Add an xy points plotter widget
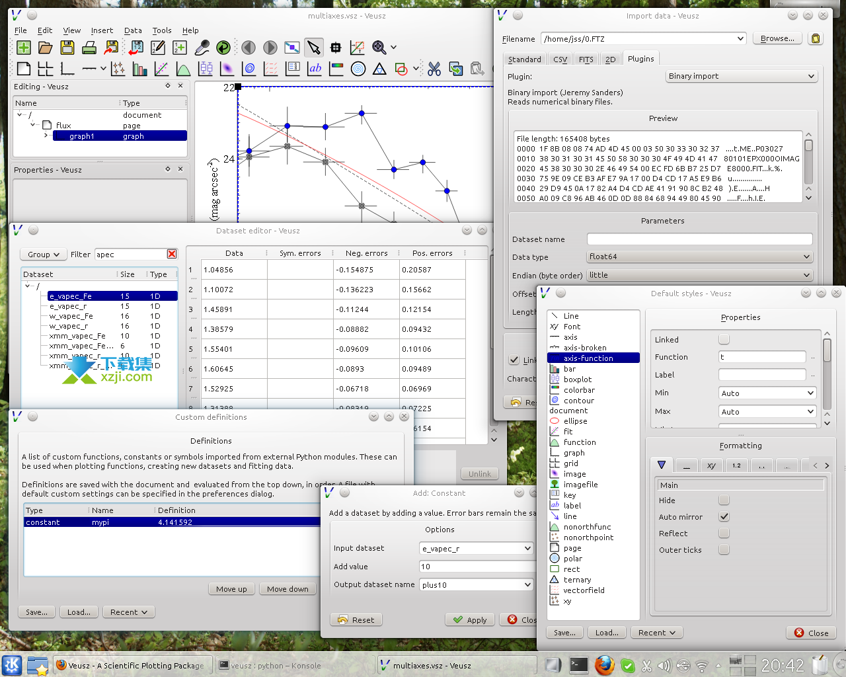The image size is (846, 677). (118, 68)
